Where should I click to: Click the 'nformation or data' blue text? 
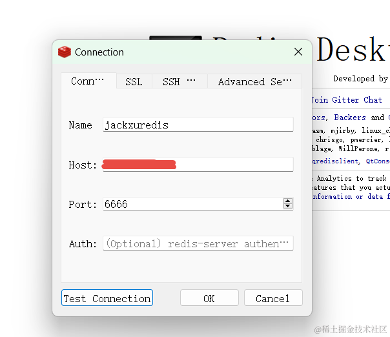[x=348, y=196]
